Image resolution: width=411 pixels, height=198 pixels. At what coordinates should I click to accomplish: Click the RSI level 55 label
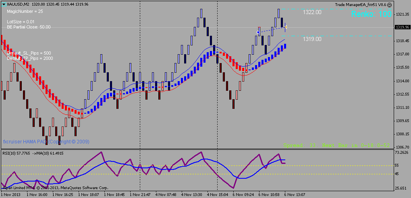[x=398, y=165]
